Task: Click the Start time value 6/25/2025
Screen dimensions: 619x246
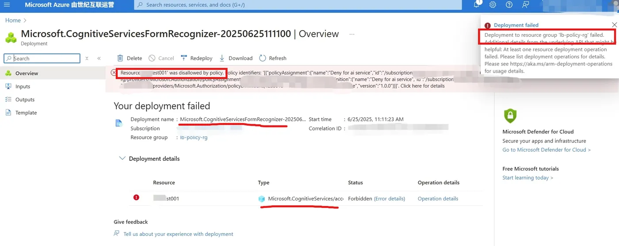Action: pos(375,119)
